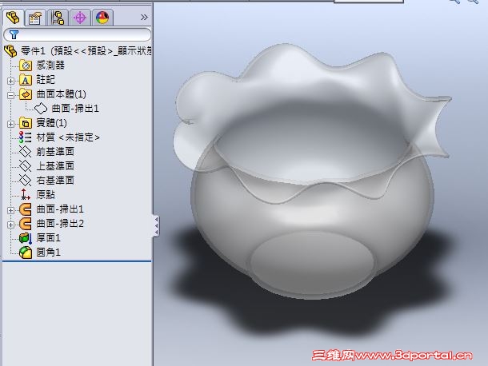Select the 註記 label
This screenshot has height=366, width=488.
coord(46,80)
